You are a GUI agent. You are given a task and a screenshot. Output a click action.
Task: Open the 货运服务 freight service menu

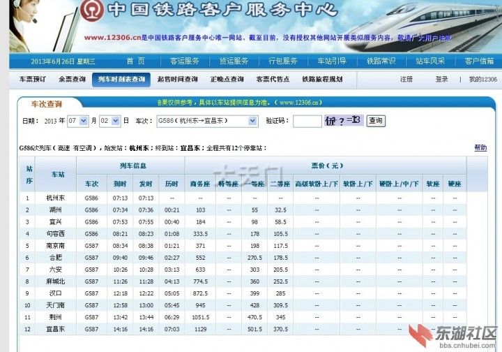tap(234, 61)
